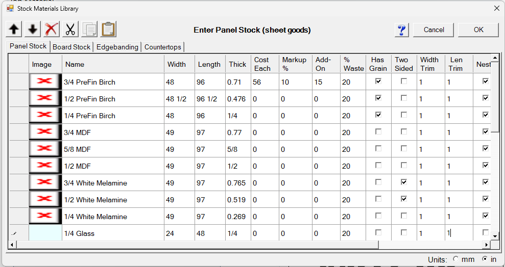This screenshot has height=267, width=505.
Task: Click the vertical scrollbar down arrow
Action: 494,236
